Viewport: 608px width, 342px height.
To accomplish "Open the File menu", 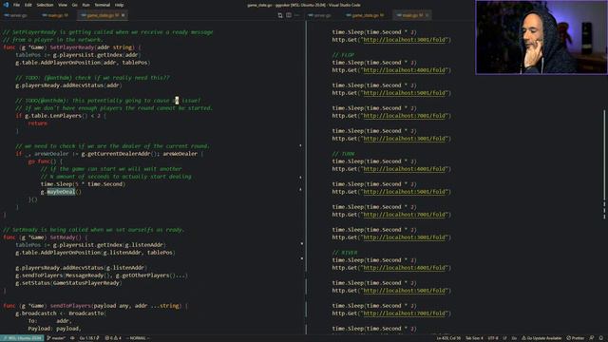I will pos(16,5).
